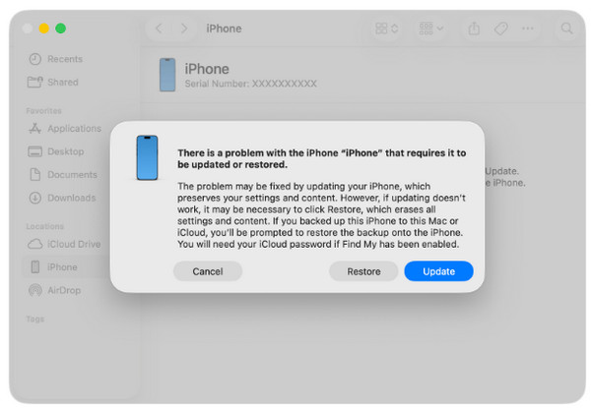Open the More actions ellipsis menu
This screenshot has width=591, height=408.
[x=527, y=29]
